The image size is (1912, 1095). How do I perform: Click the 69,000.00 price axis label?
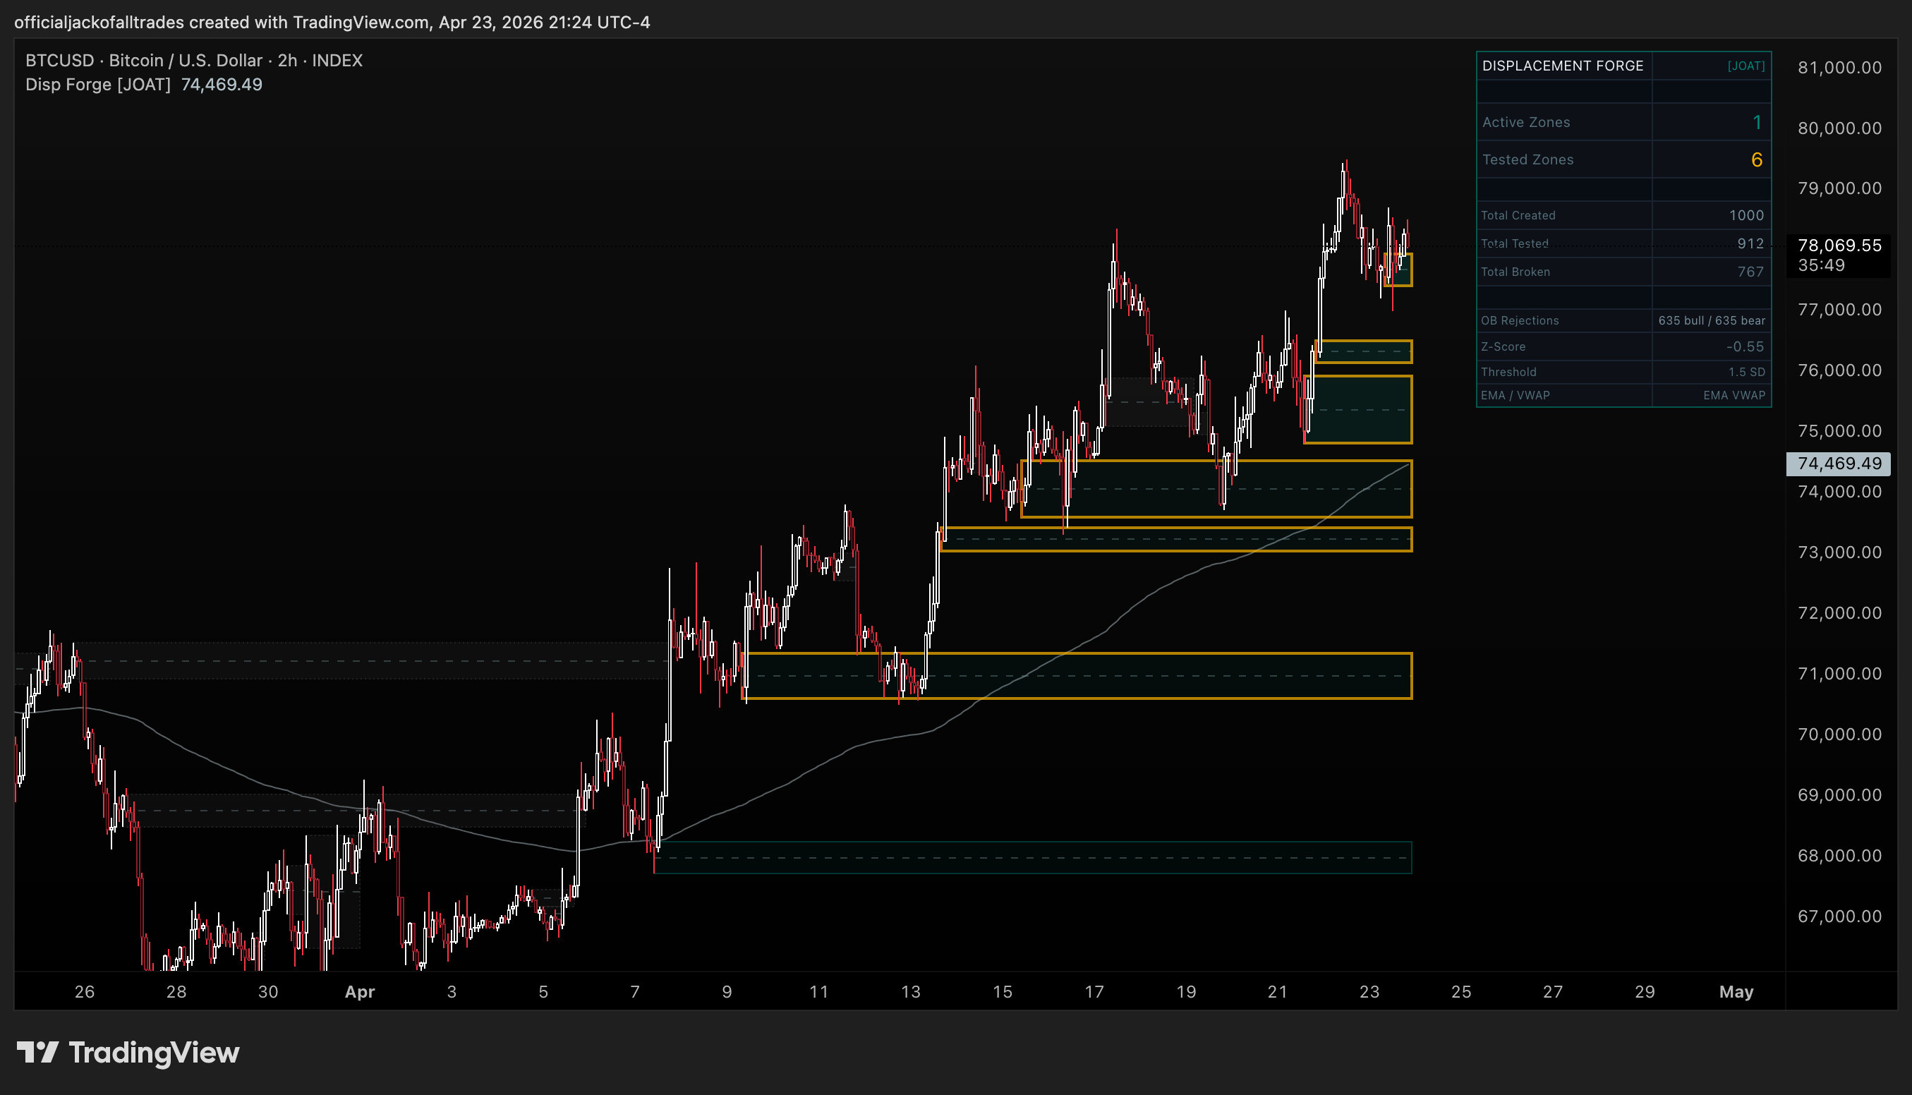tap(1839, 795)
